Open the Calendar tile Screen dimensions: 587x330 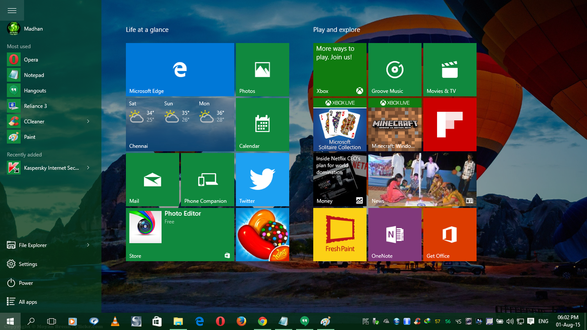point(262,125)
